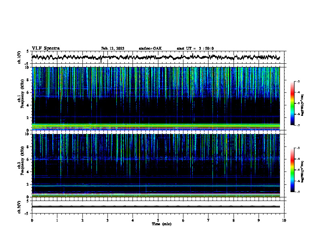320x247 pixels.
Task: Click the ch.1 spectrogram panel
Action: click(156, 98)
